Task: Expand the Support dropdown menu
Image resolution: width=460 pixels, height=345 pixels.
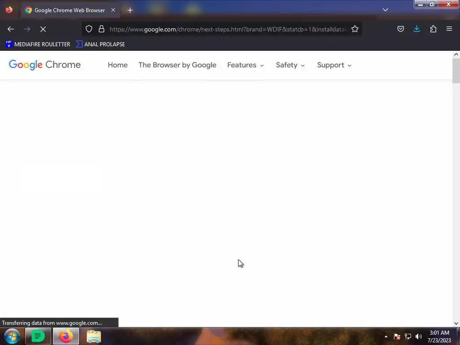Action: click(334, 65)
